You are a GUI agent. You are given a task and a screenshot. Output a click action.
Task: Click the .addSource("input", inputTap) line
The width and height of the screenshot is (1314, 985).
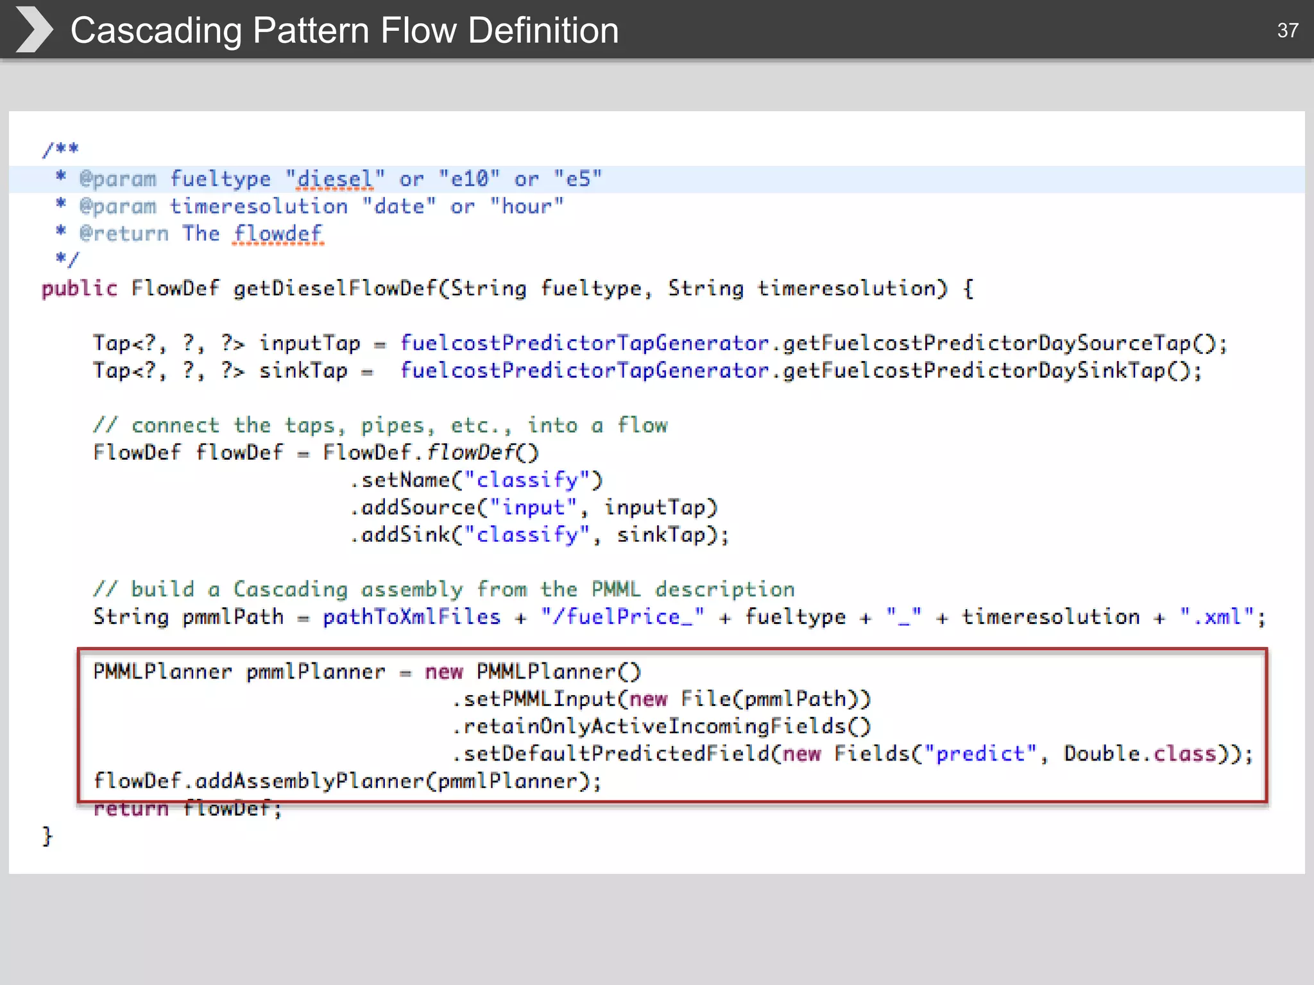pos(533,508)
